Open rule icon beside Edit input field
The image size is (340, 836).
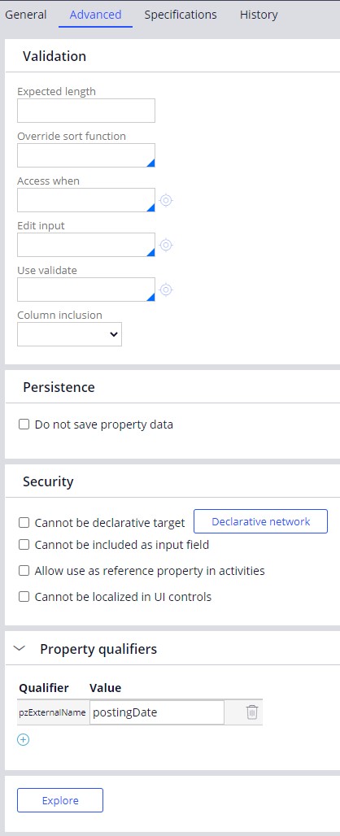pos(166,246)
